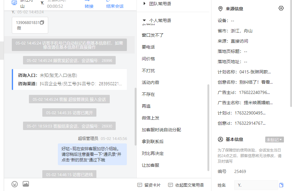This screenshot has width=292, height=191.
Task: End the session via 结束会话
Action: point(115,6)
